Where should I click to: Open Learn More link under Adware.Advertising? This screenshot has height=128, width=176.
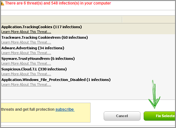coord(26,53)
